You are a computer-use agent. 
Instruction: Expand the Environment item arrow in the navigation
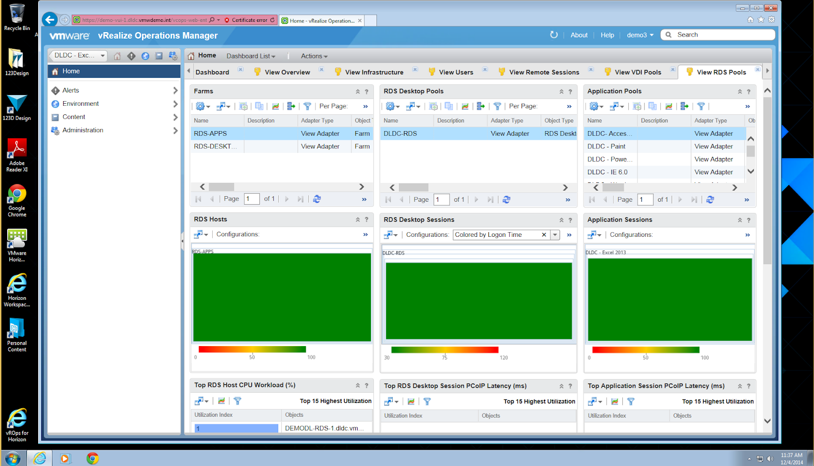pos(176,104)
